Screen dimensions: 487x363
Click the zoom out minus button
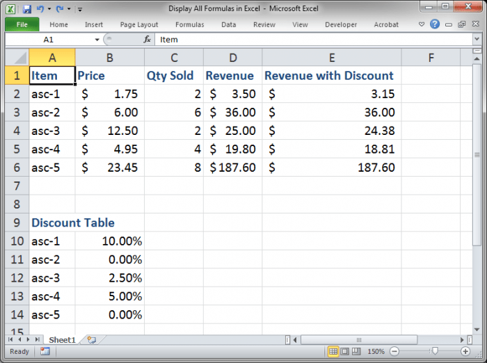(394, 351)
